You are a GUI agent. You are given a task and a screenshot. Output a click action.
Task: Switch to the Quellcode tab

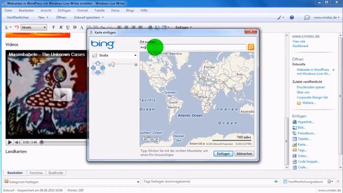point(56,173)
